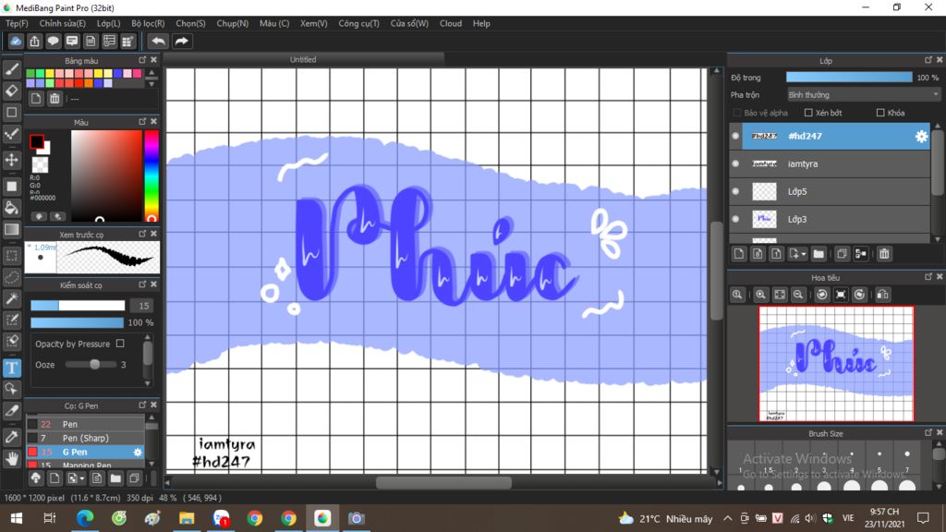
Task: Select the Text tool
Action: click(11, 368)
